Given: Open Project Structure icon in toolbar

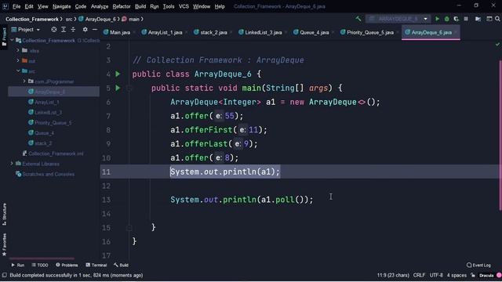Looking at the screenshot, I should pyautogui.click(x=478, y=19).
